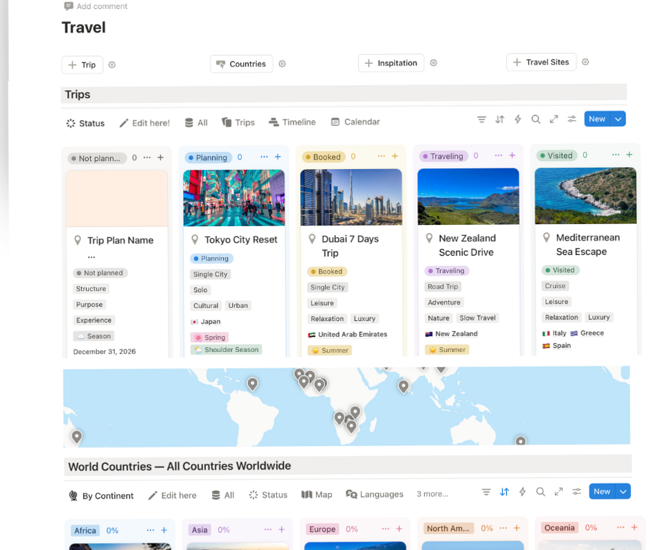Screen dimensions: 668x550
Task: Expand the Trips database to full page view
Action: coord(554,119)
